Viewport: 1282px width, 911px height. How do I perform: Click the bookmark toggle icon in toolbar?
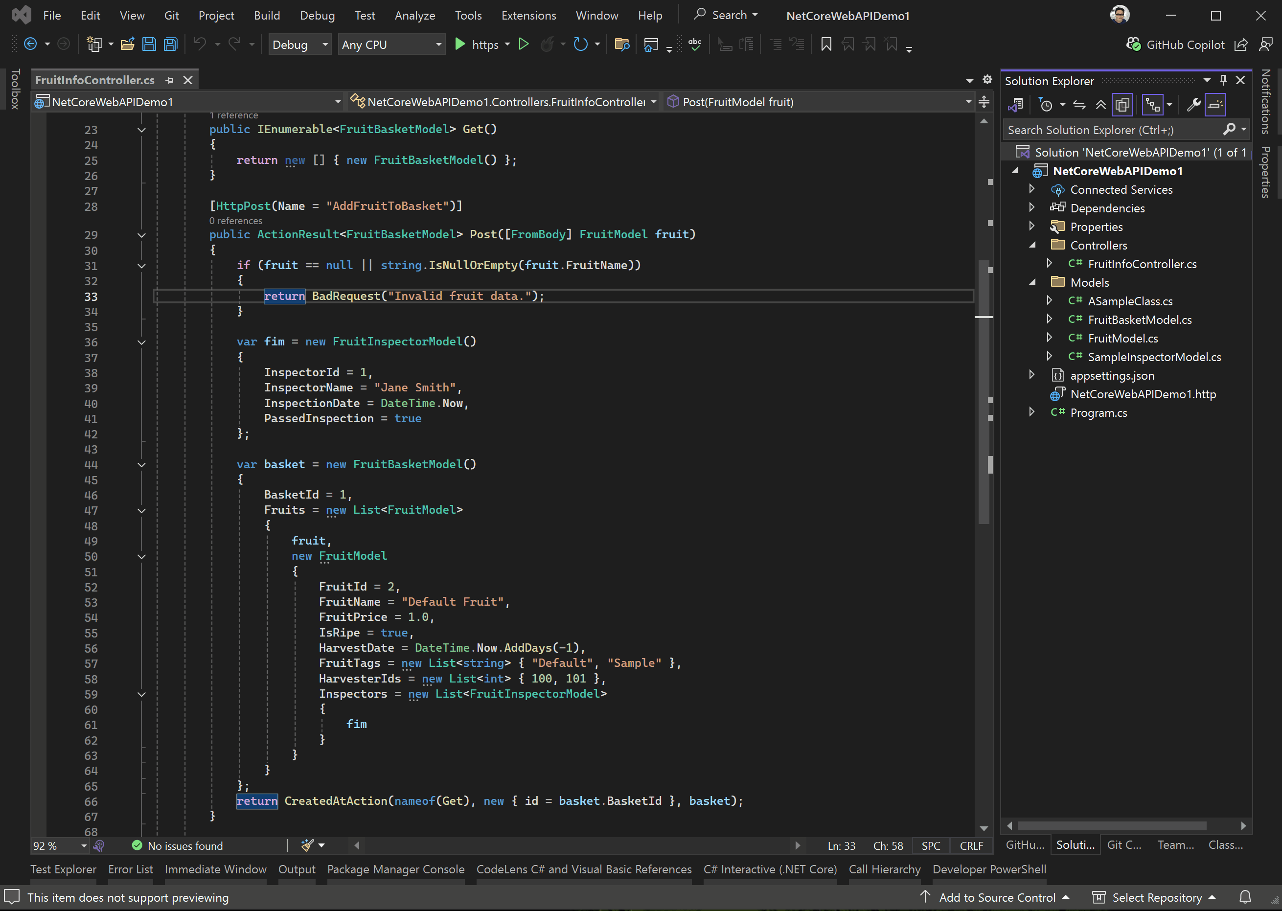click(x=826, y=45)
